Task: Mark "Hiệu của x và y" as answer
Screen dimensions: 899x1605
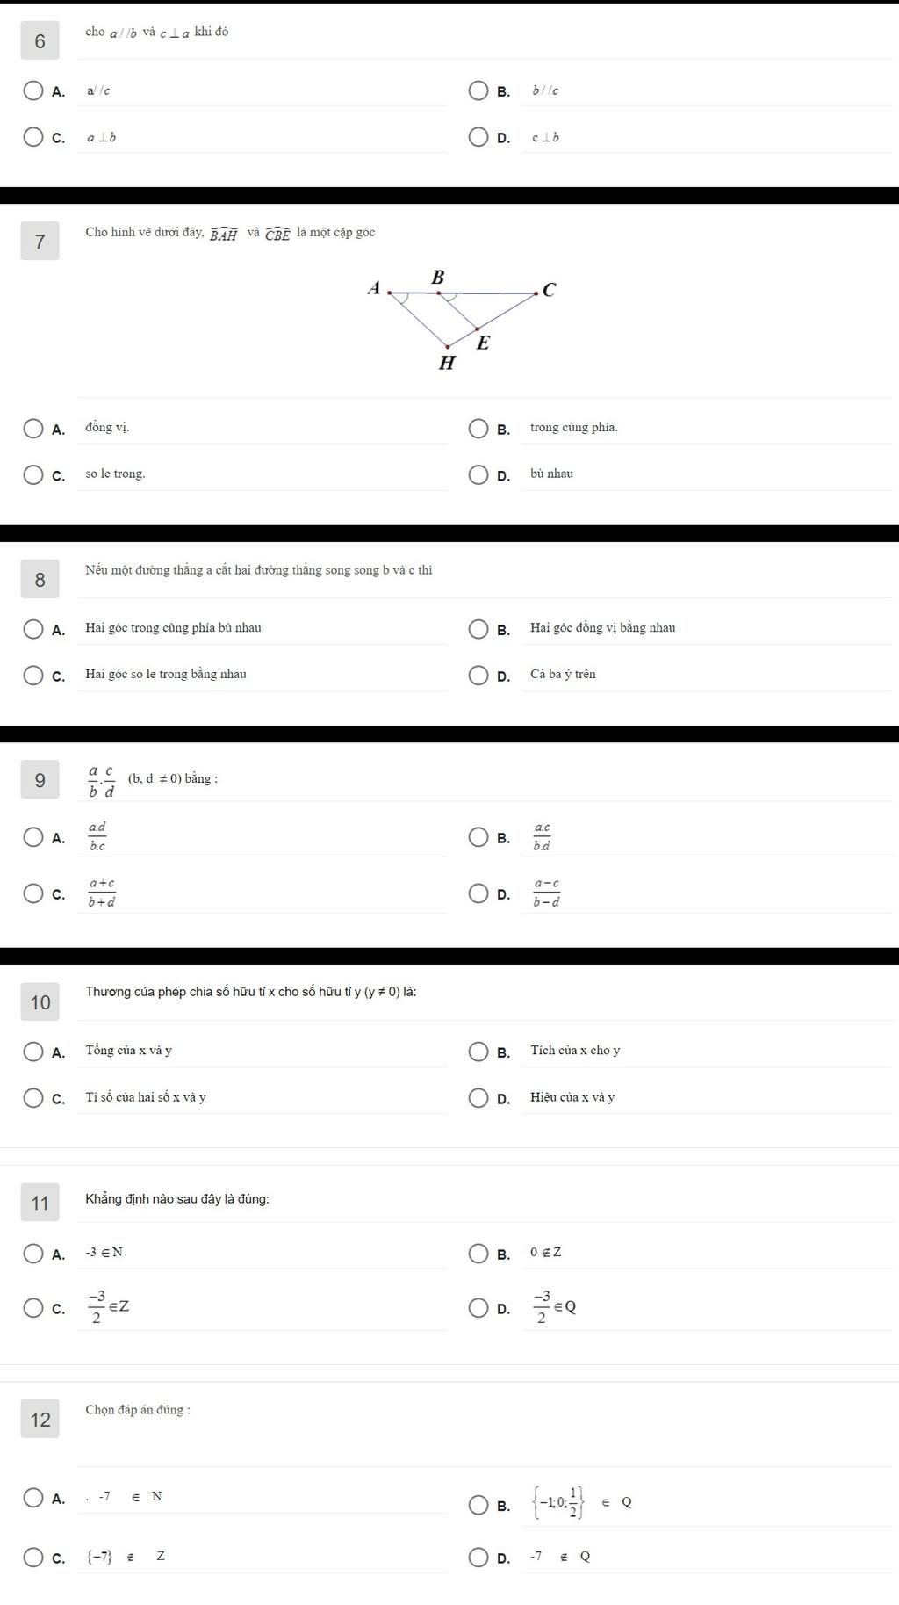Action: click(478, 1097)
